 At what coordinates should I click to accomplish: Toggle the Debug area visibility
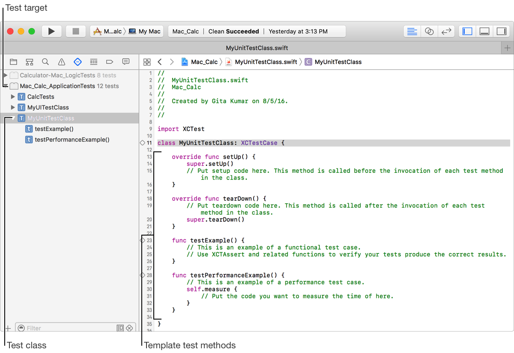click(484, 31)
